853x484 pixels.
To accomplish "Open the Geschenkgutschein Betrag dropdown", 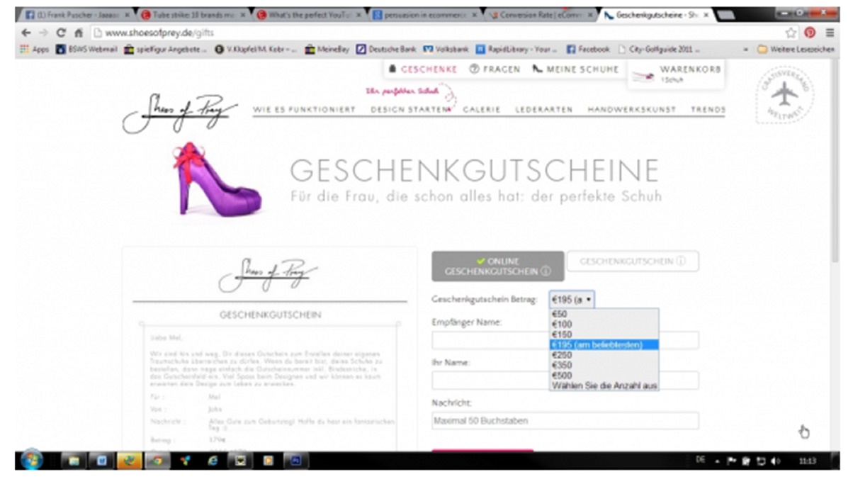I will pyautogui.click(x=572, y=300).
